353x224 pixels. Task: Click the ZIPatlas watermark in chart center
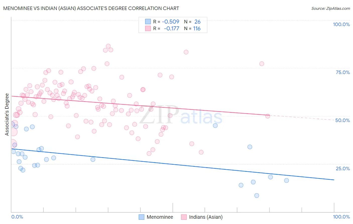click(181, 115)
